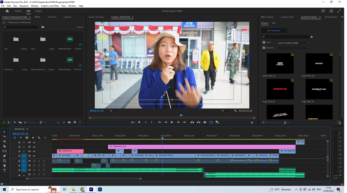Switch Project panel to list view
The height and width of the screenshot is (193, 347).
tap(9, 122)
